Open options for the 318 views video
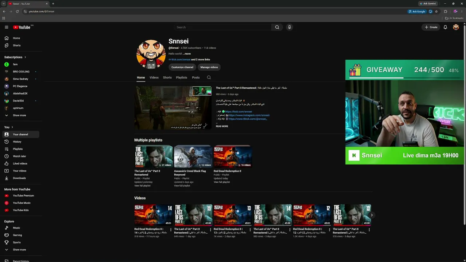 (x=171, y=230)
